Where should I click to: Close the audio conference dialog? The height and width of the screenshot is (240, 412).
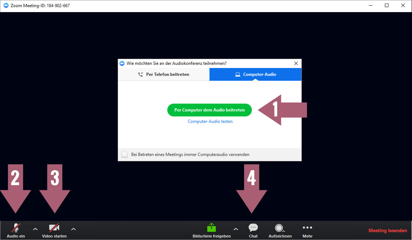click(296, 63)
